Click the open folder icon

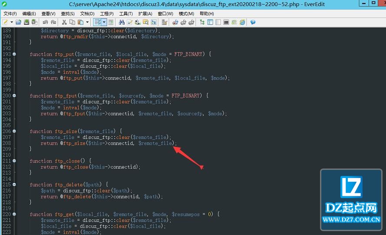pos(19,22)
